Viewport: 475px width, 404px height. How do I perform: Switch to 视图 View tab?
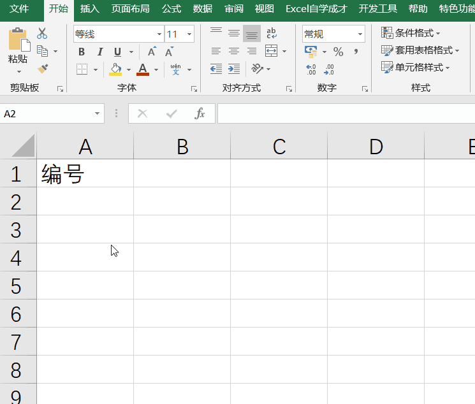coord(265,9)
